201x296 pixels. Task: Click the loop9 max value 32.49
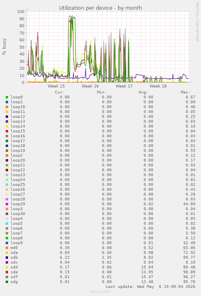(189, 243)
